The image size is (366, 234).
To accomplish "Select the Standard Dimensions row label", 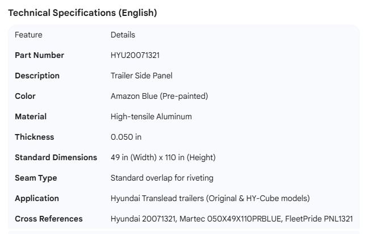I will tap(56, 157).
